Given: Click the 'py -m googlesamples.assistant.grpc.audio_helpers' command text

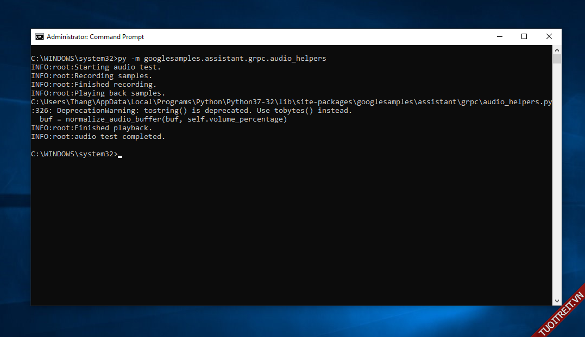Looking at the screenshot, I should point(222,59).
